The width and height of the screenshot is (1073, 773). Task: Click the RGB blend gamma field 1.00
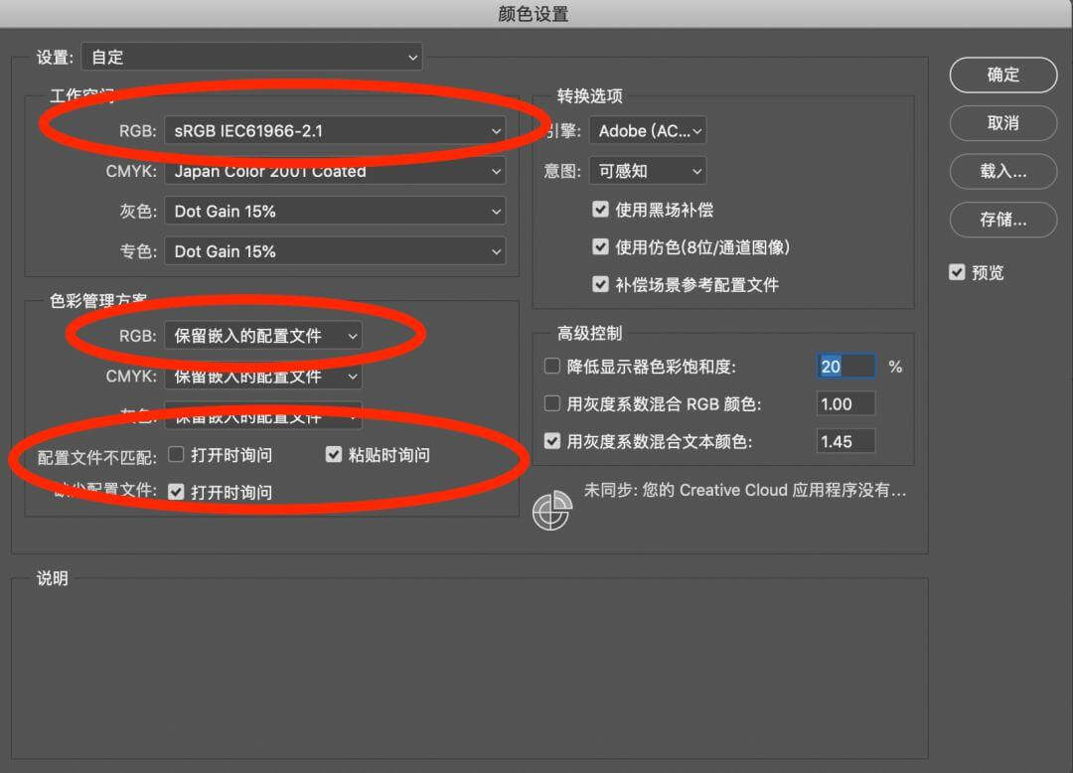click(x=845, y=404)
